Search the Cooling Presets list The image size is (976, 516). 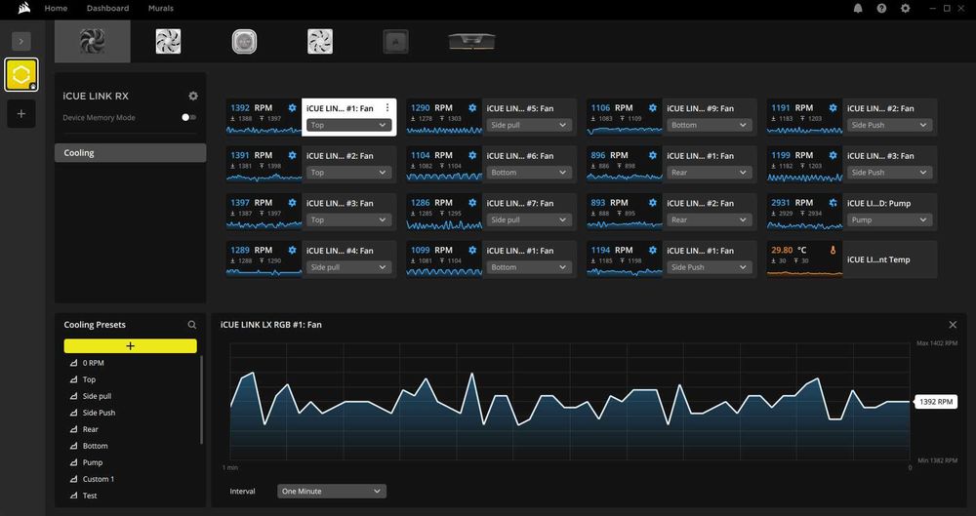[191, 324]
